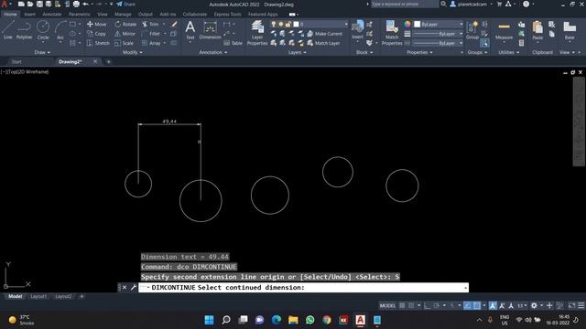Open the Parametric ribbon tab
The image size is (586, 329).
80,15
